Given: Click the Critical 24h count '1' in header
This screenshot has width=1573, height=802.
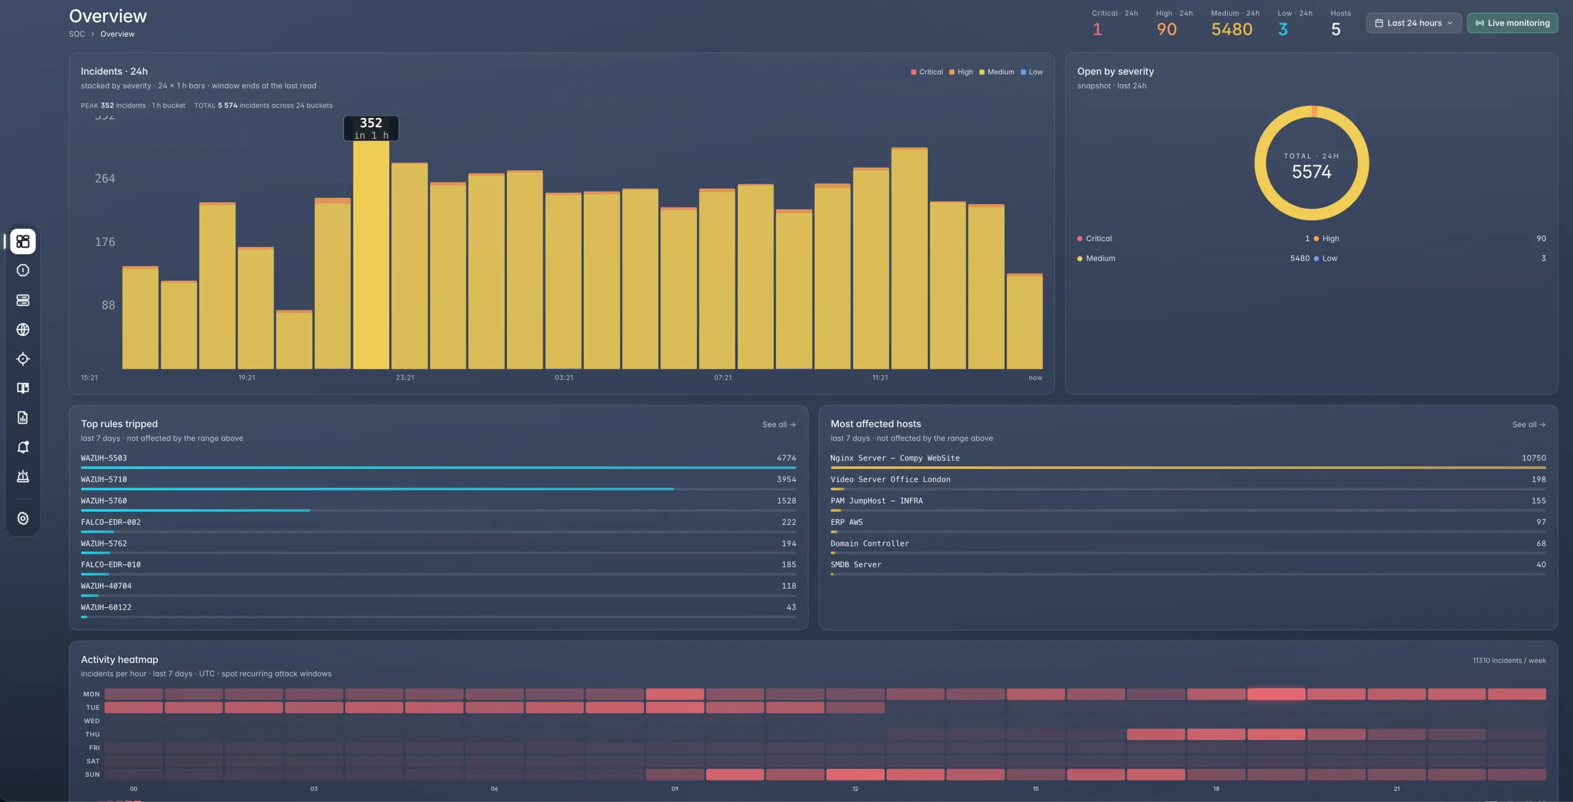Looking at the screenshot, I should coord(1097,29).
